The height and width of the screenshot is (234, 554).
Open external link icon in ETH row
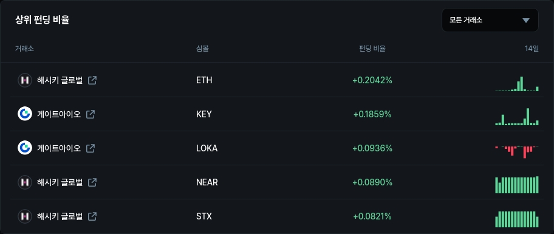pyautogui.click(x=92, y=80)
